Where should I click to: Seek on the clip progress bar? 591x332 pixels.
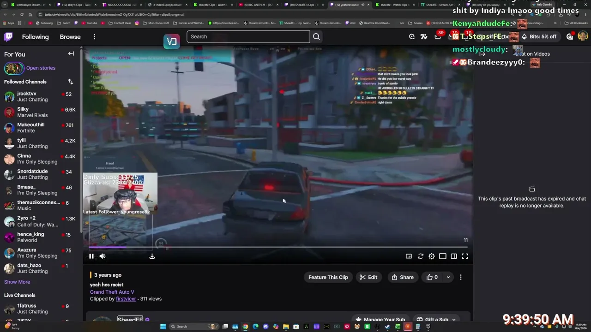coord(277,247)
